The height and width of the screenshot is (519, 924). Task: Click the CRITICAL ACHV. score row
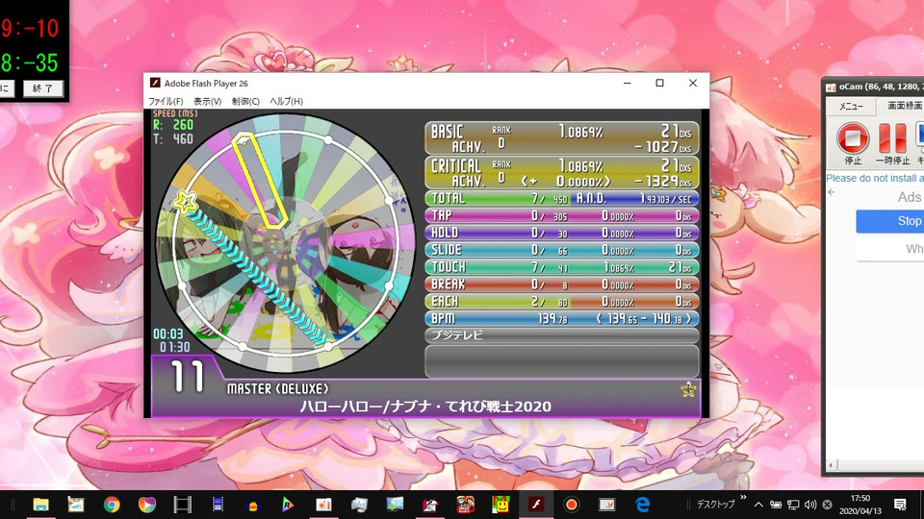point(561,172)
